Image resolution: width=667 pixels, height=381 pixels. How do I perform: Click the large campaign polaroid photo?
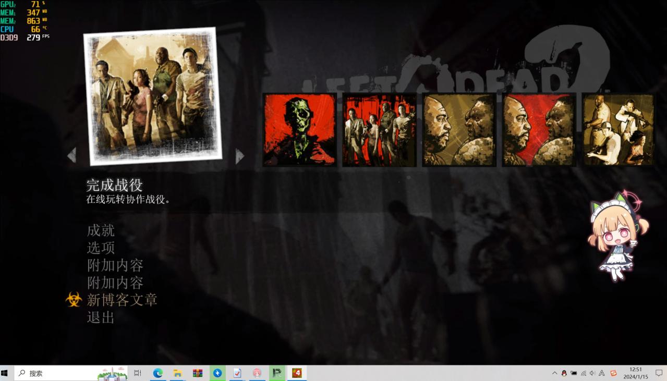coord(153,96)
